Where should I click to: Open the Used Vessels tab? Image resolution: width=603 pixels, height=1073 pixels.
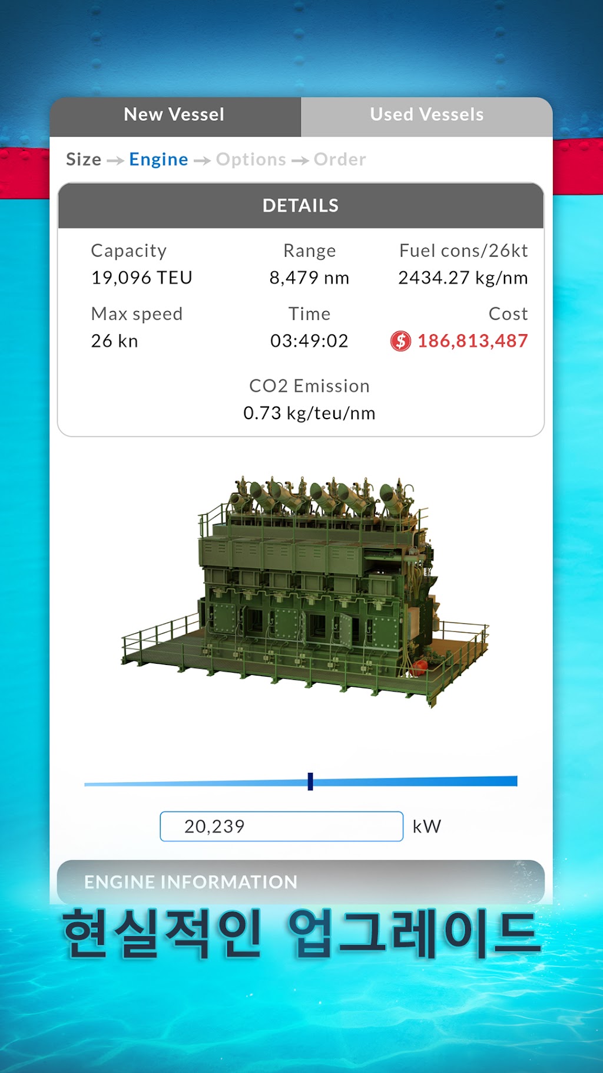pyautogui.click(x=427, y=116)
